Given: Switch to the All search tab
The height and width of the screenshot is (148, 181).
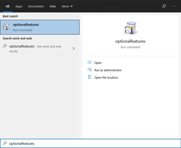Looking at the screenshot, I should (x=7, y=6).
